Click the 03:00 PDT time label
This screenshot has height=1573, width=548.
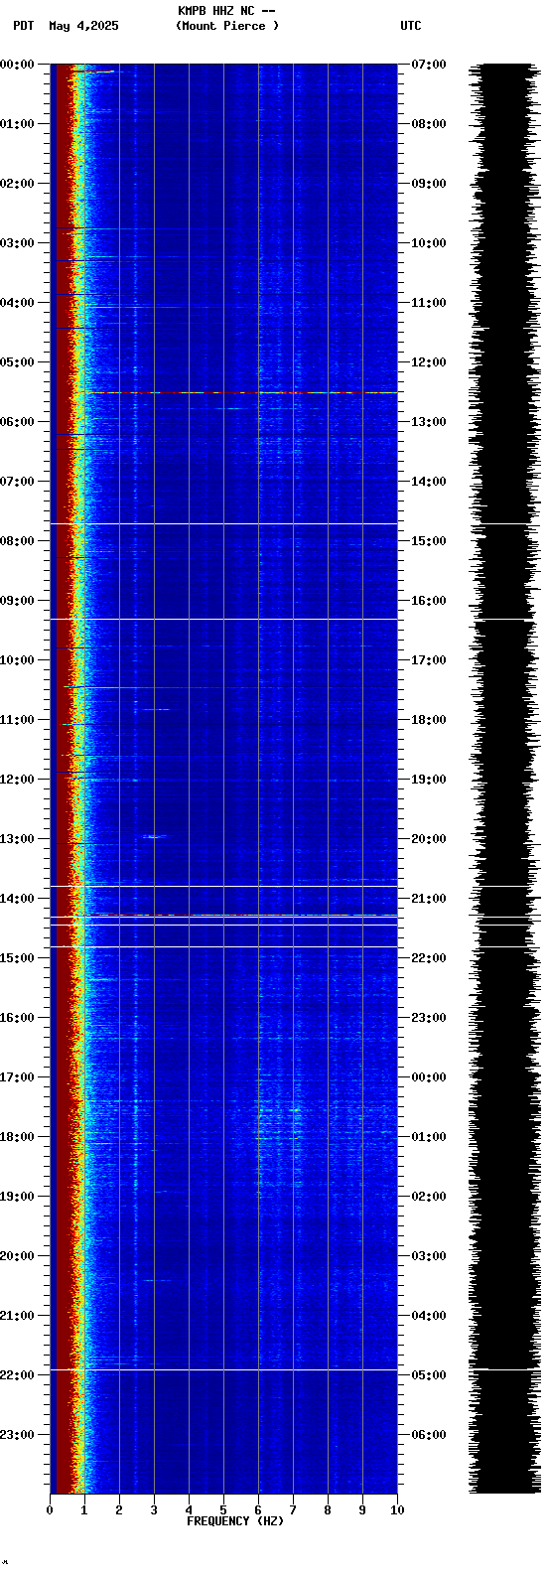[x=17, y=243]
